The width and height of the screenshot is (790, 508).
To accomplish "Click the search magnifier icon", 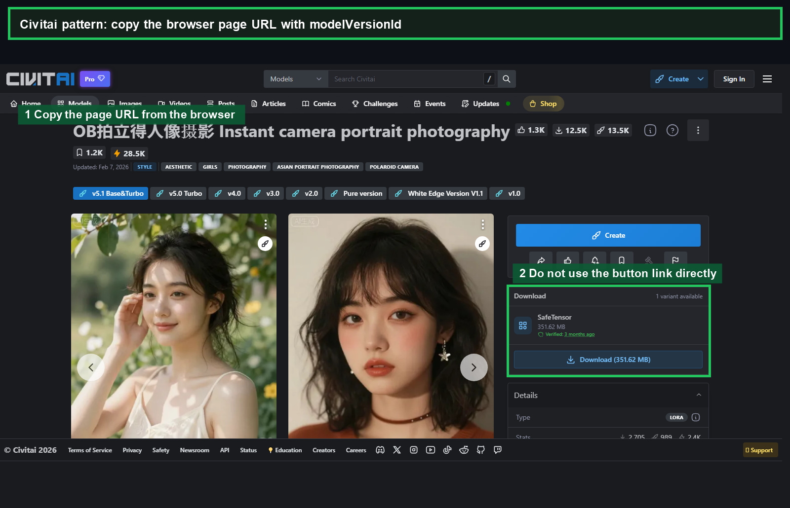I will pyautogui.click(x=507, y=79).
